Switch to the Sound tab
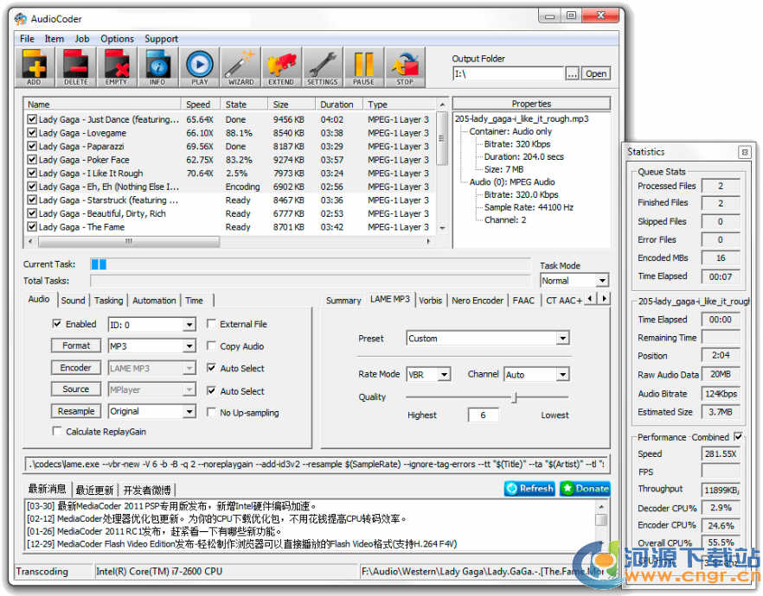This screenshot has width=763, height=596. 73,301
